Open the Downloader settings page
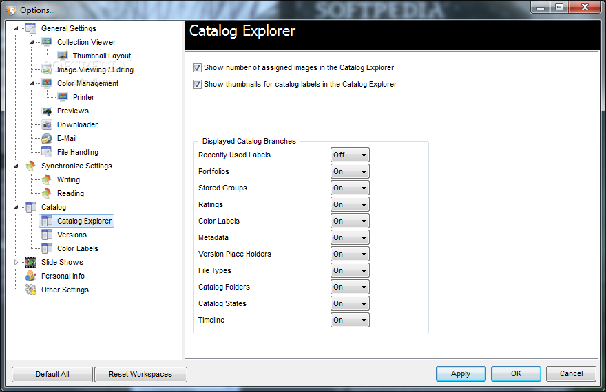 tap(77, 124)
